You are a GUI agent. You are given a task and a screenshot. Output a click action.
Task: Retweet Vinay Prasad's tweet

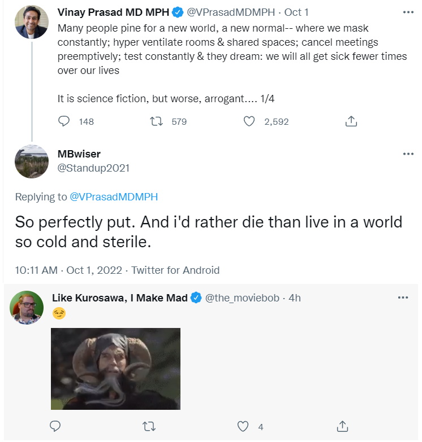click(x=156, y=121)
